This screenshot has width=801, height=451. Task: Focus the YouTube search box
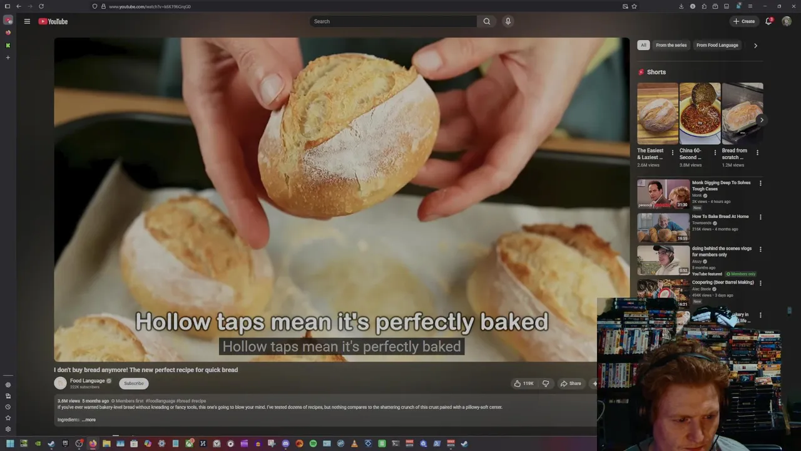[394, 21]
